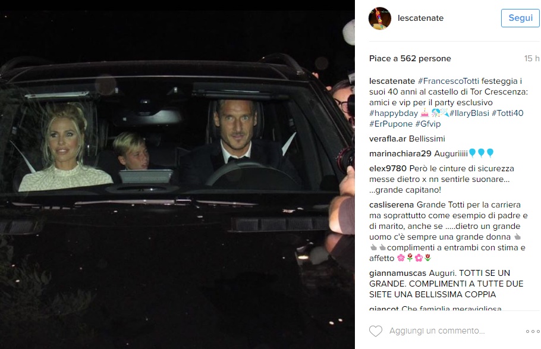Open the #Gfvip hashtag
541x349 pixels.
click(428, 124)
